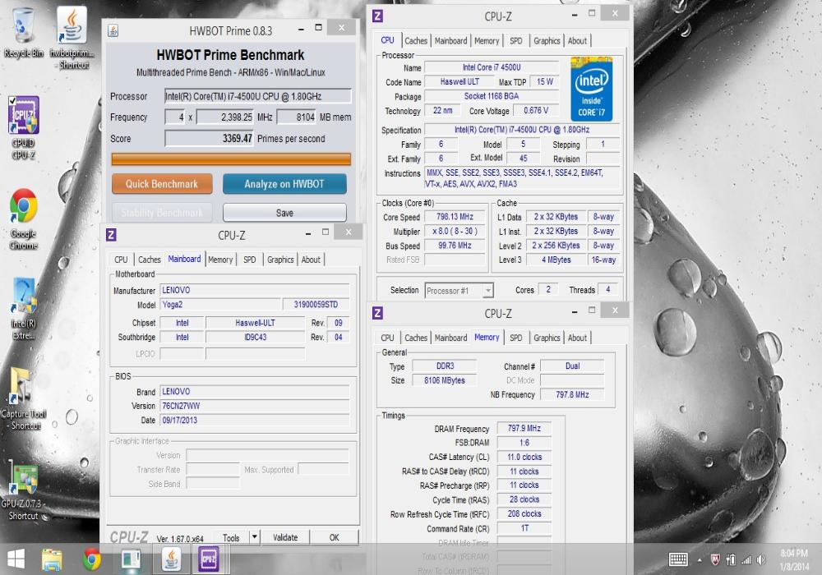Click the Score field showing 3369.47
The height and width of the screenshot is (575, 822).
[209, 138]
